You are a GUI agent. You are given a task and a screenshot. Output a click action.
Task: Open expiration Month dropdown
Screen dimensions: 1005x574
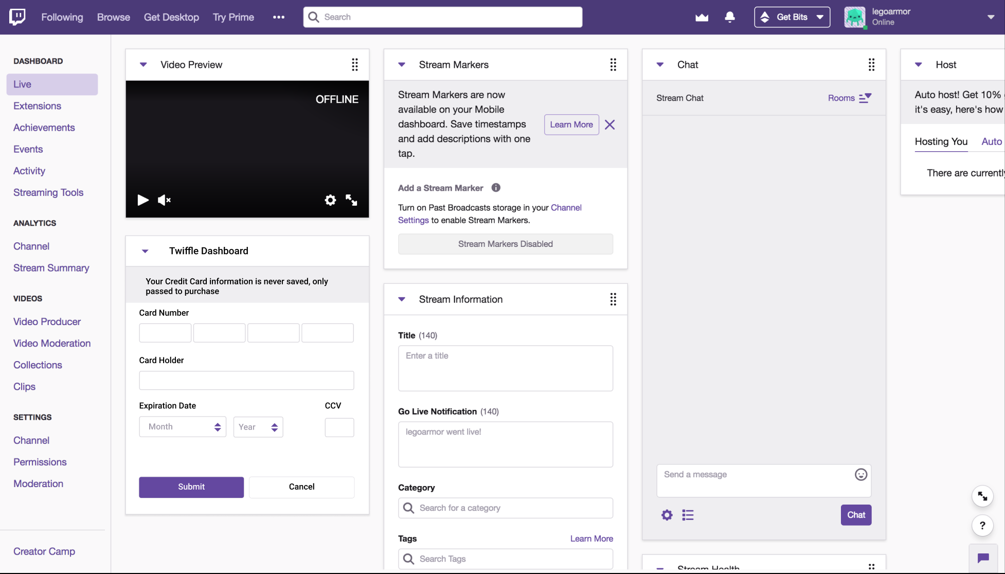[183, 427]
